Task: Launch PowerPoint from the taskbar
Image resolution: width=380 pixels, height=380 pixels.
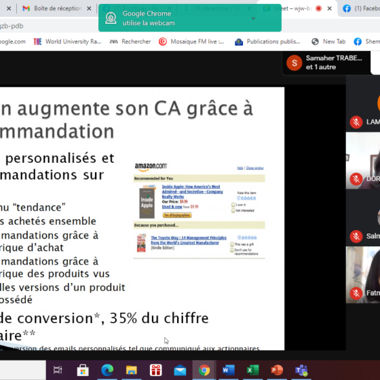Action: pyautogui.click(x=277, y=370)
